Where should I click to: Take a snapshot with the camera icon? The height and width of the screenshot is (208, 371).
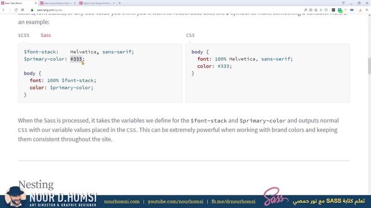[311, 10]
